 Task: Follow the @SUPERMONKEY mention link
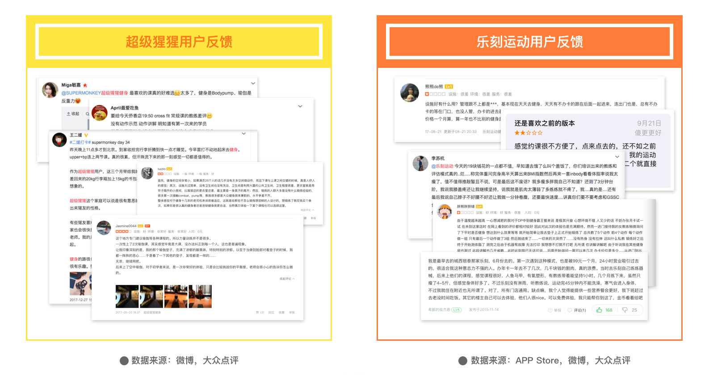(81, 93)
